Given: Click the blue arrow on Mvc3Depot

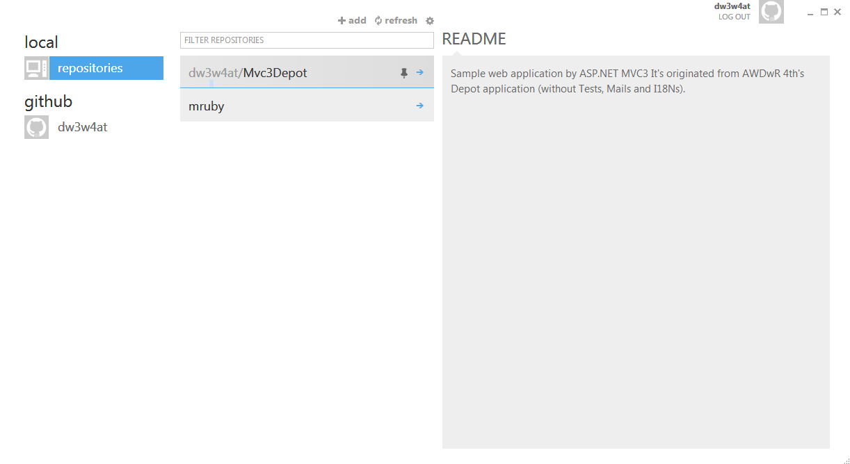Looking at the screenshot, I should (419, 72).
